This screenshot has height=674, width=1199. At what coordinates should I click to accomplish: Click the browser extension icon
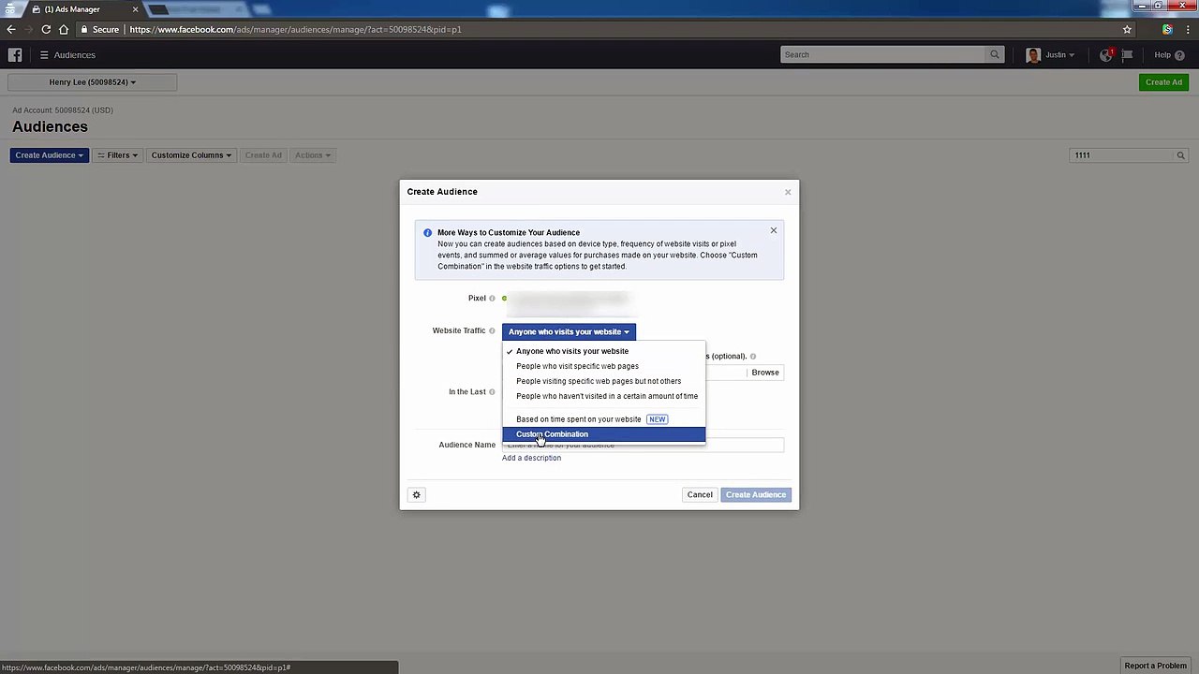(1167, 29)
